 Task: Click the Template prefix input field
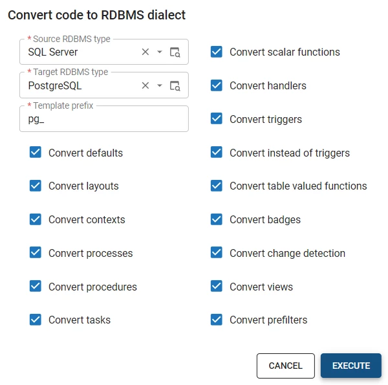coord(104,119)
